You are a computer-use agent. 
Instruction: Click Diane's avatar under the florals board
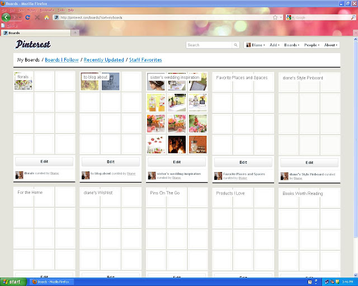point(19,175)
